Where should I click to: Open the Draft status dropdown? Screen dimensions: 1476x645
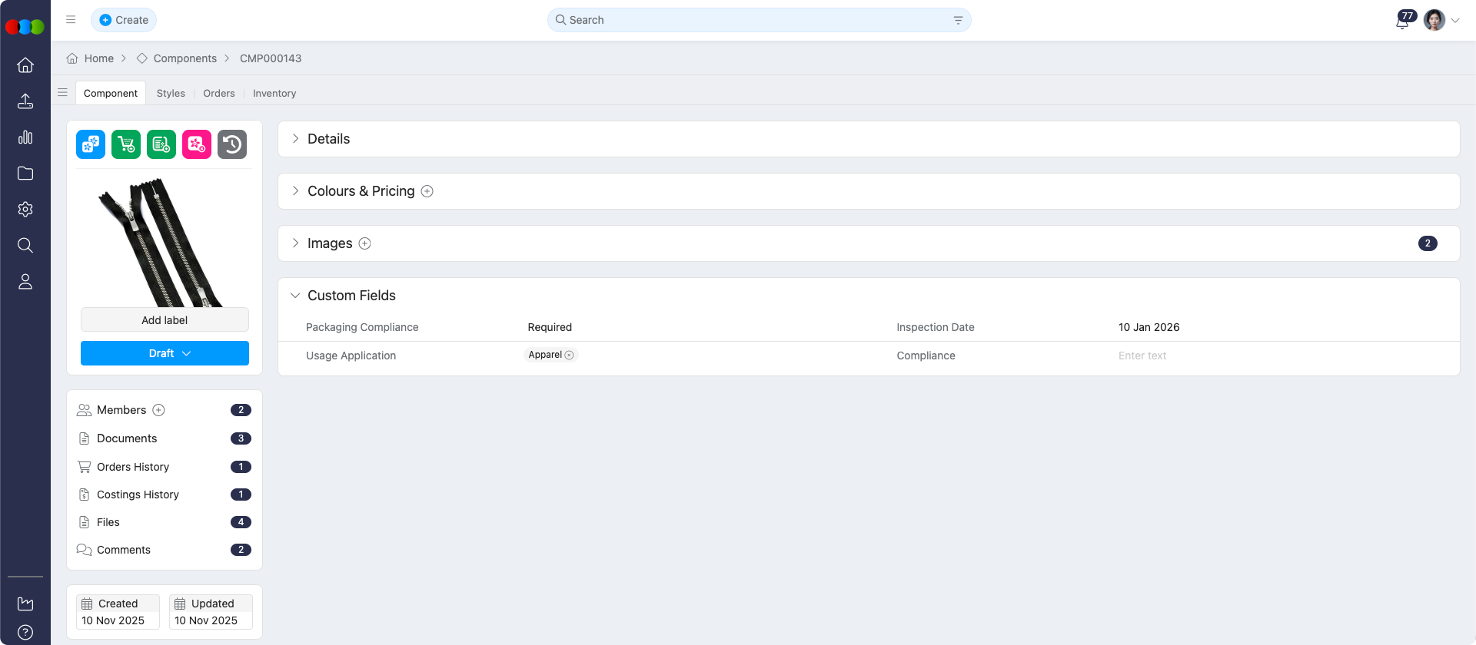point(165,353)
